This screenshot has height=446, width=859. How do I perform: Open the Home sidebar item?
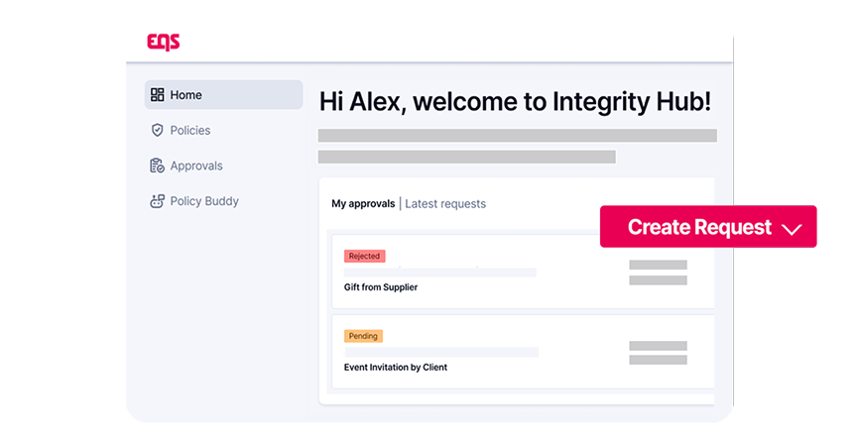[223, 95]
